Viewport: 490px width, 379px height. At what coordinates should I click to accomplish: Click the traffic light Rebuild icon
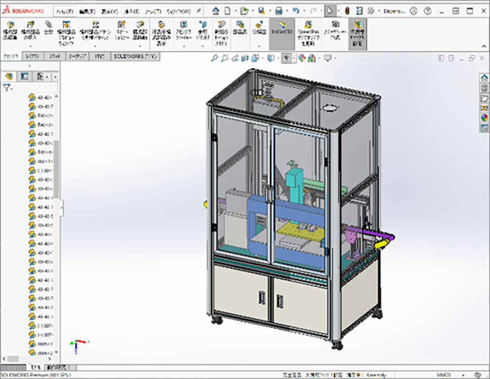pos(347,11)
